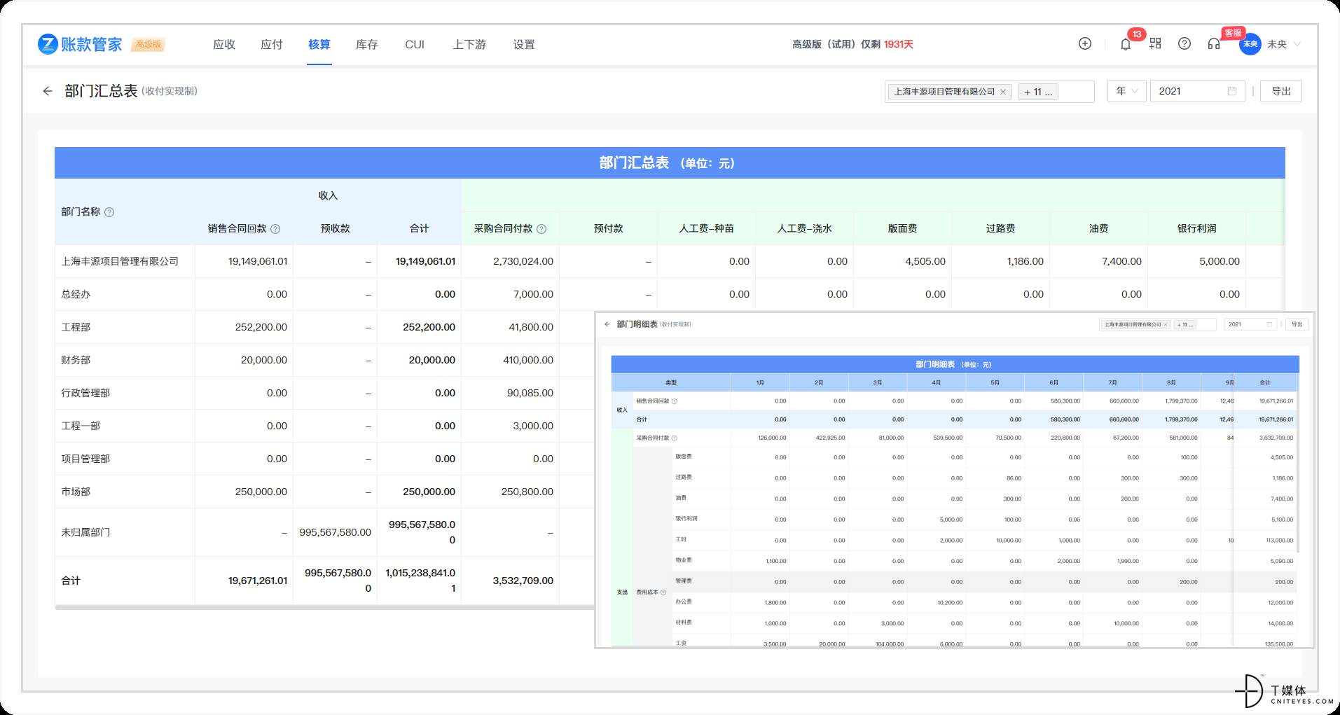Open the apps grid icon
1340x715 pixels.
coord(1155,43)
